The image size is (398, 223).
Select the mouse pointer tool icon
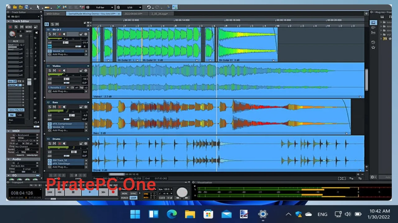point(38,7)
